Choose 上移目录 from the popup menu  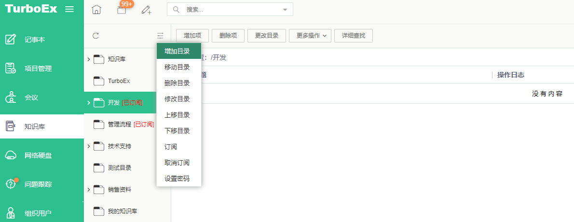click(x=179, y=115)
